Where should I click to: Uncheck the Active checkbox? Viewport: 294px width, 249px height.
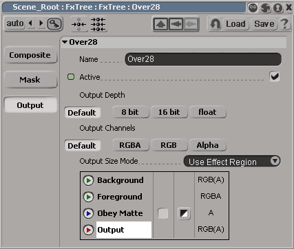coord(275,76)
